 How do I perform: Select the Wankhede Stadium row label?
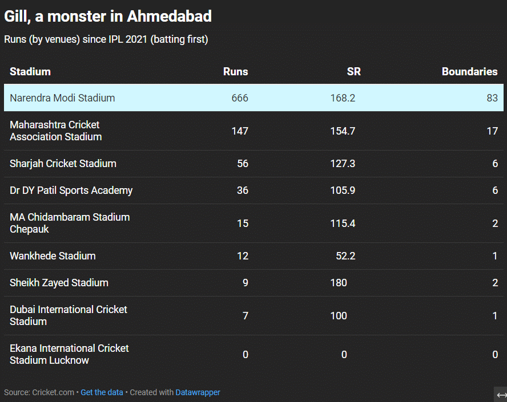coord(53,256)
